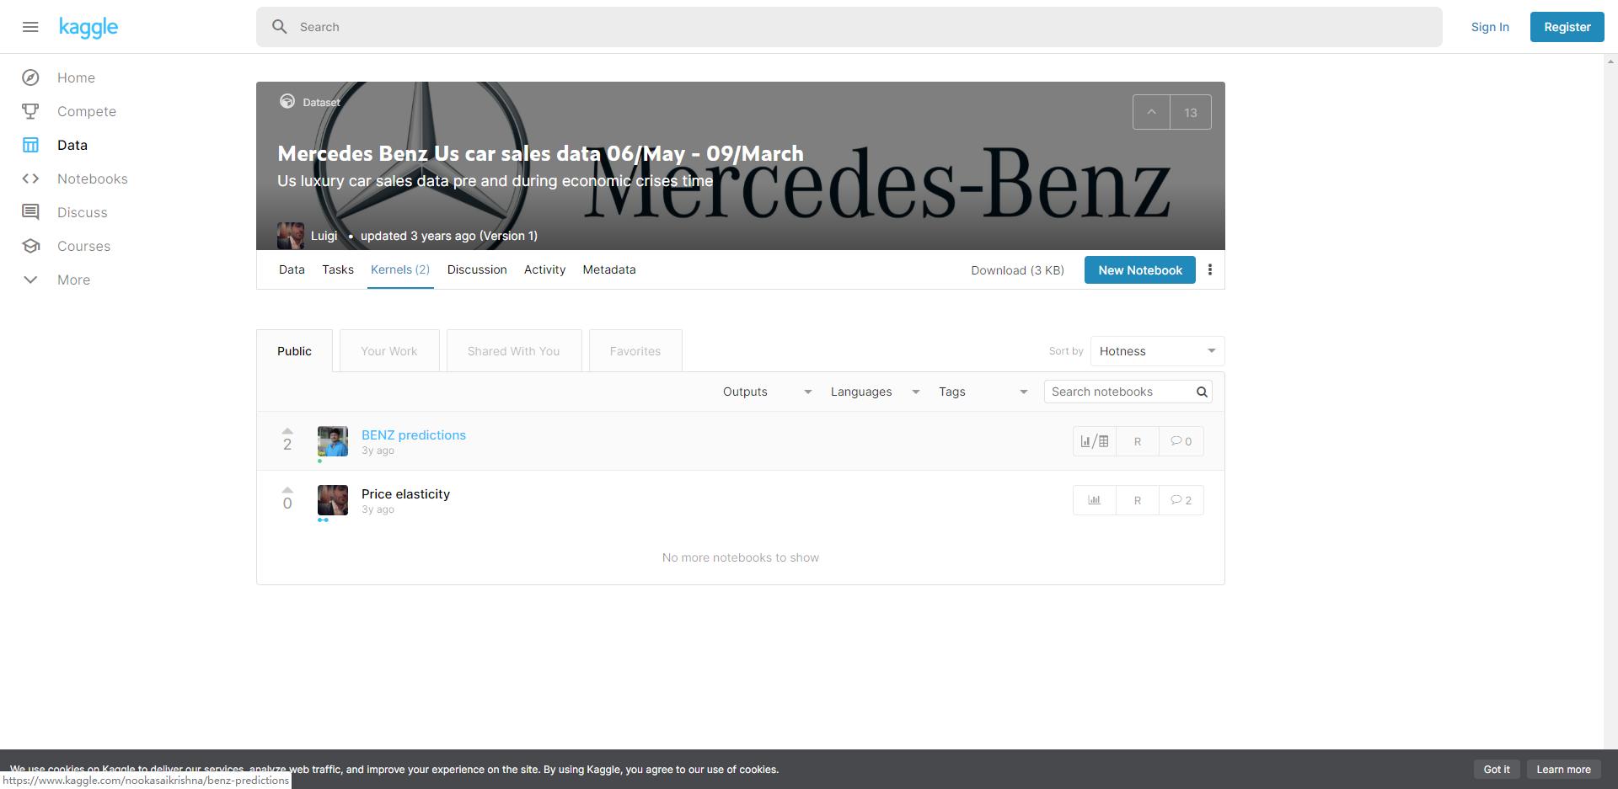Click the Compete trophy icon
1618x789 pixels.
30,111
